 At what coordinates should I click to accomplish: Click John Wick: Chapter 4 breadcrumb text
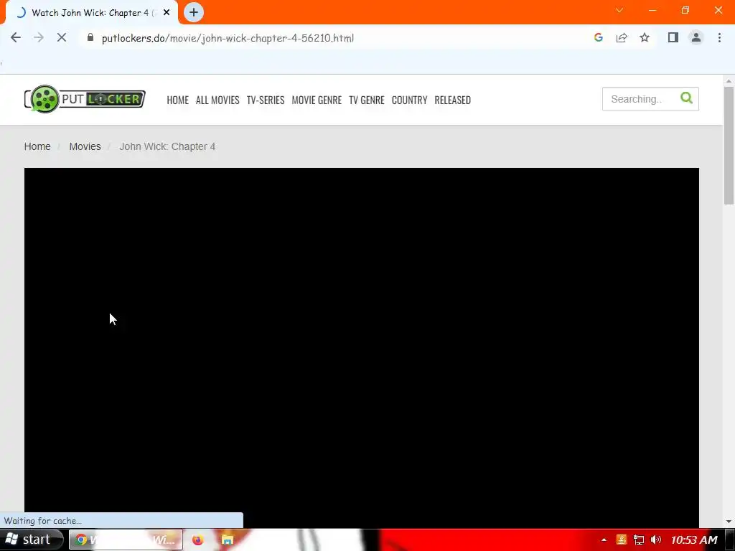pos(167,146)
